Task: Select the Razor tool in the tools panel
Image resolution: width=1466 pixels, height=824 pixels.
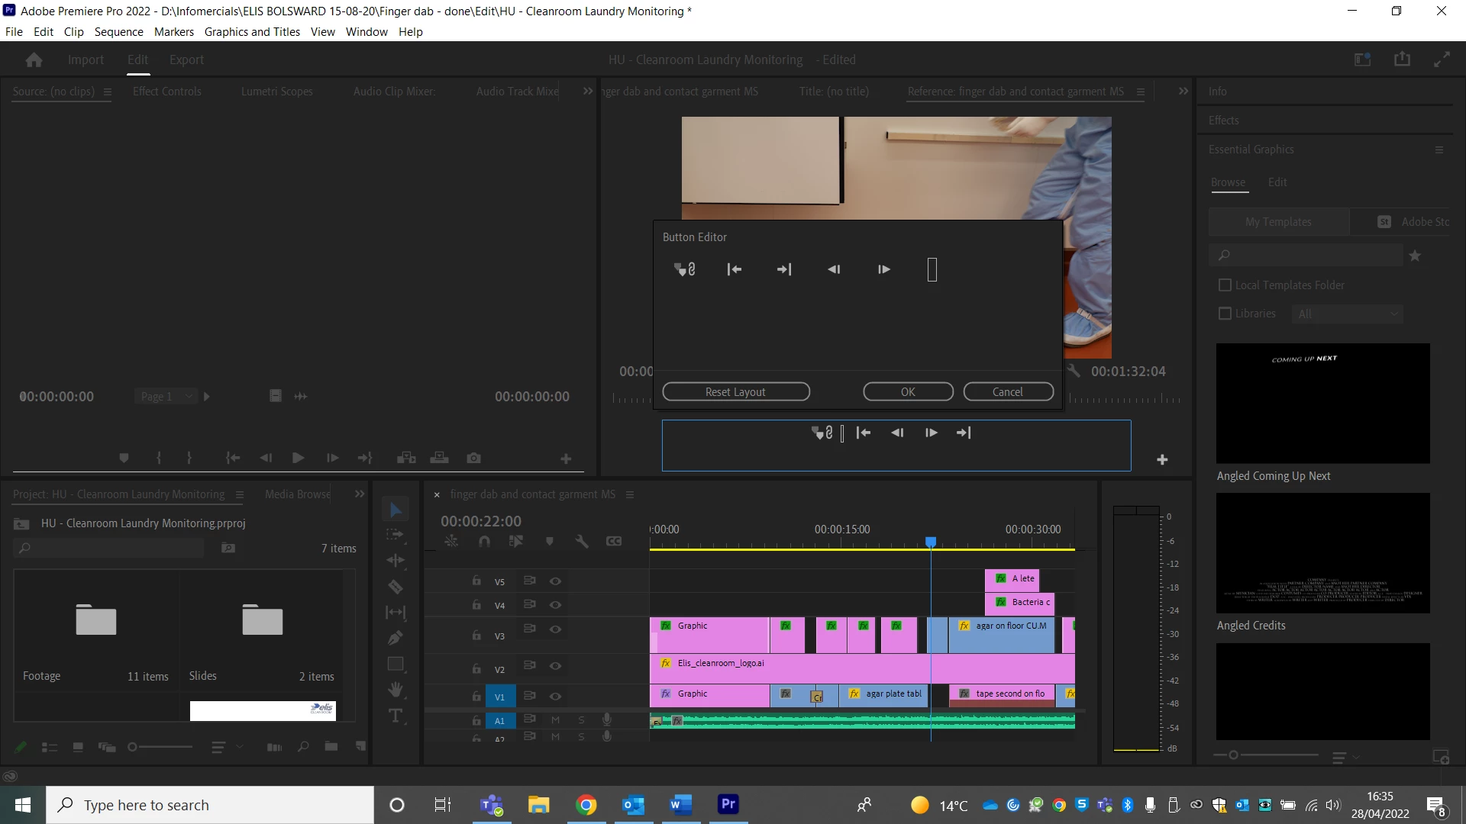Action: (x=396, y=587)
